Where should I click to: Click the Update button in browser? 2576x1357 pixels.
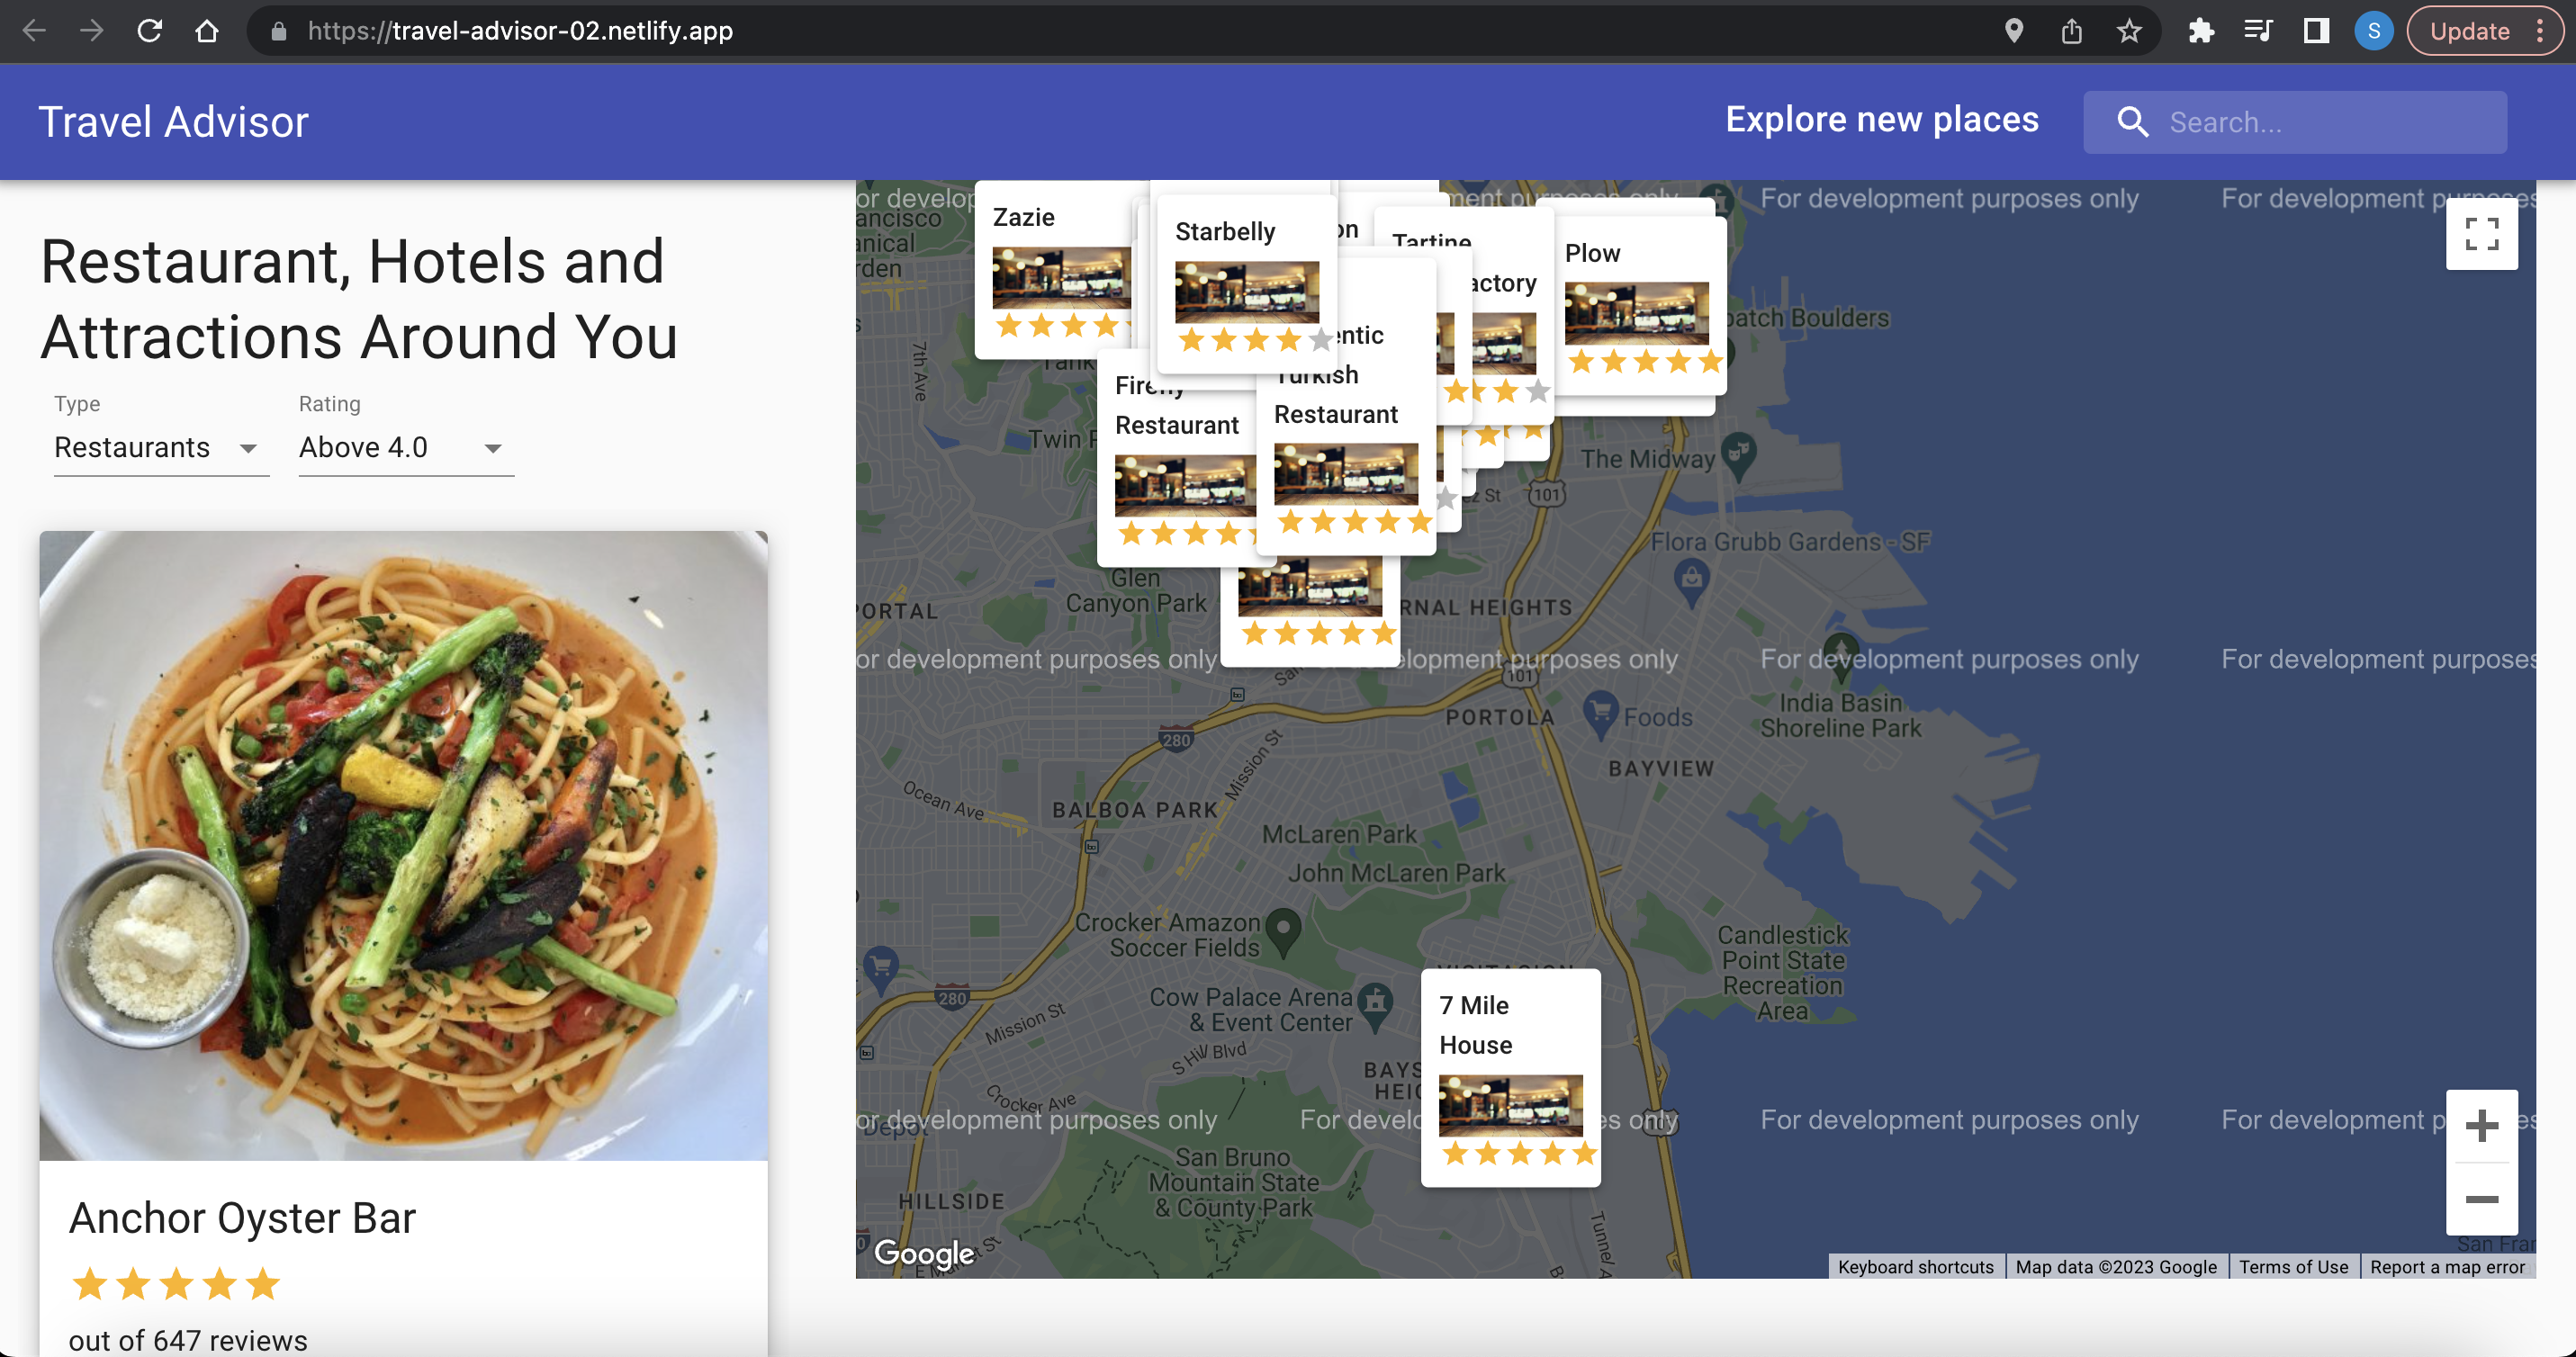(x=2470, y=31)
